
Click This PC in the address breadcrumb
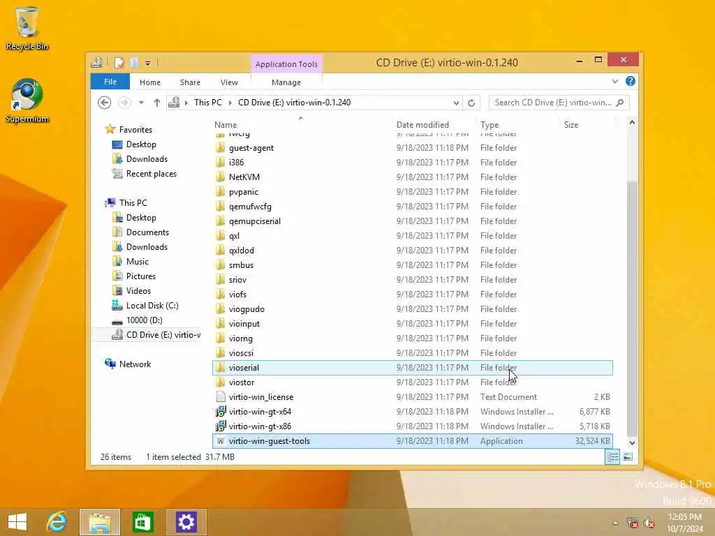pos(208,103)
